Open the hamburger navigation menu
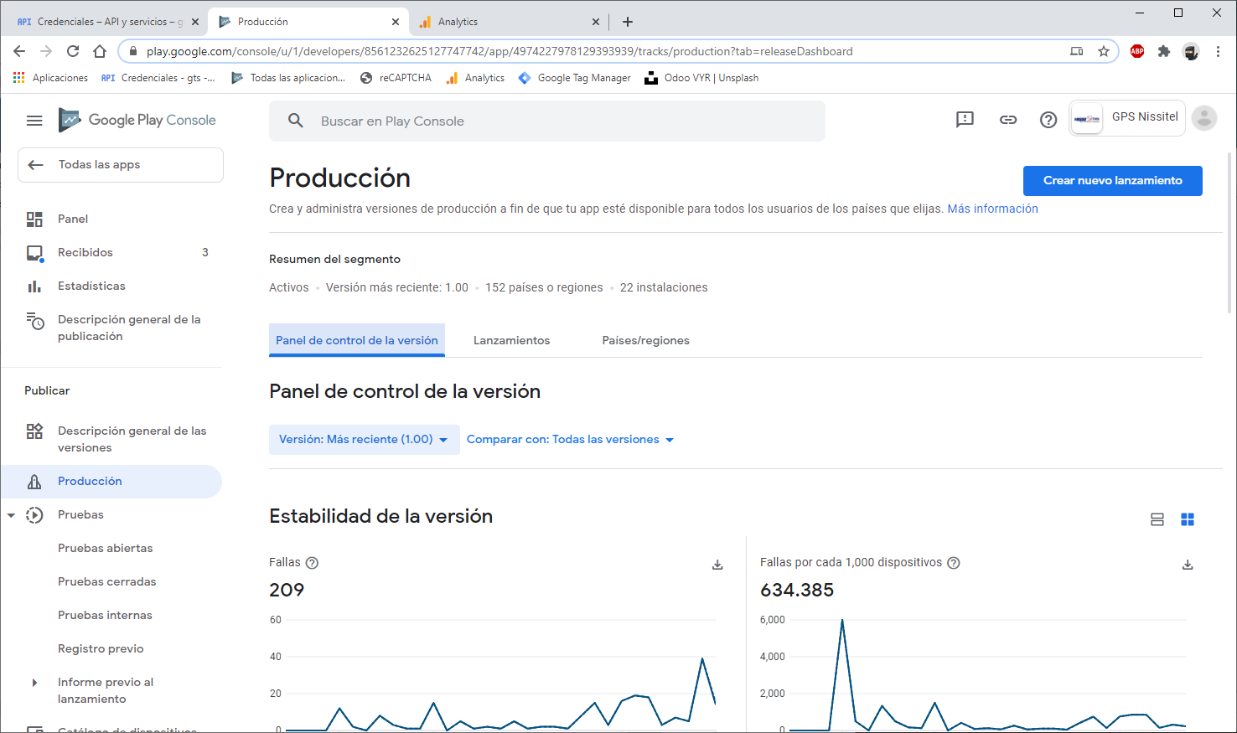This screenshot has width=1237, height=733. [34, 121]
